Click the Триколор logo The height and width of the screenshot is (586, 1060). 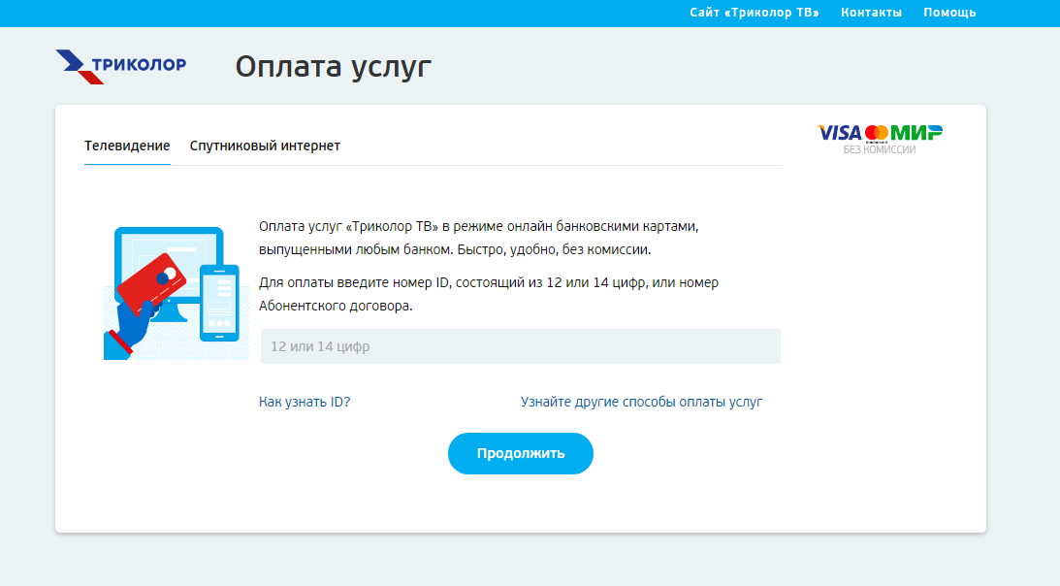[x=121, y=66]
